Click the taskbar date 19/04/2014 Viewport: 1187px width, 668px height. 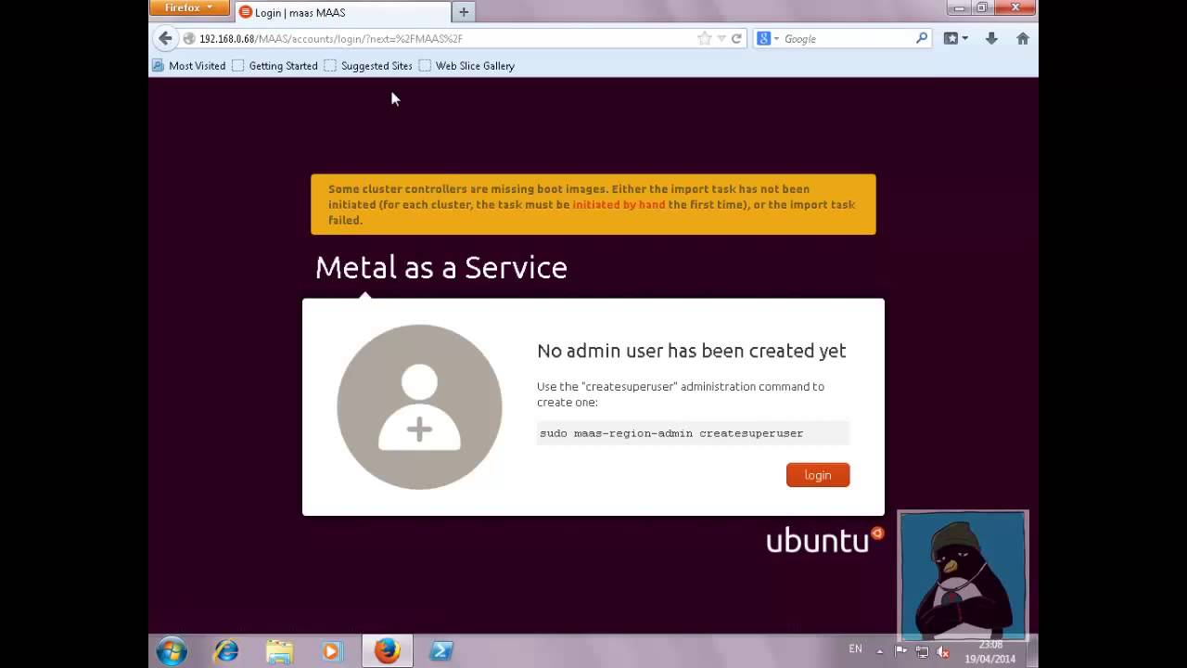coord(989,659)
